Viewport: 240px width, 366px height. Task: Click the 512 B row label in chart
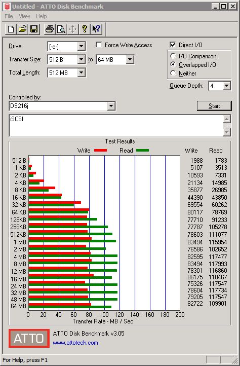(x=19, y=161)
